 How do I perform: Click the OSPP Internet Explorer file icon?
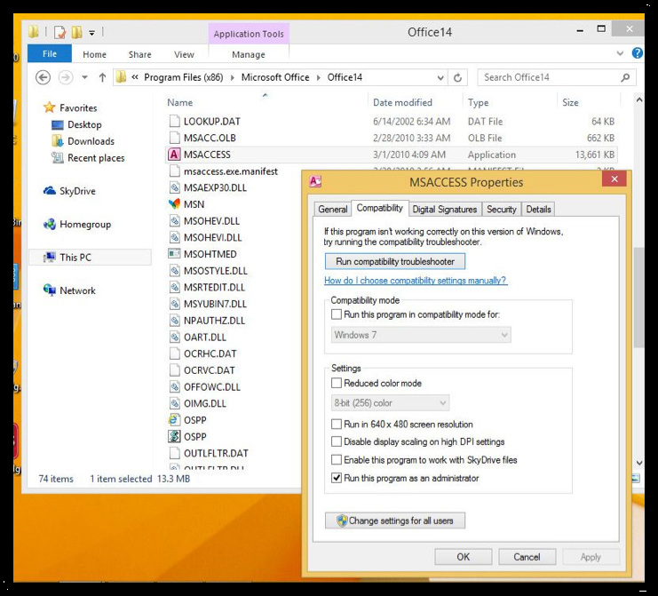(174, 420)
